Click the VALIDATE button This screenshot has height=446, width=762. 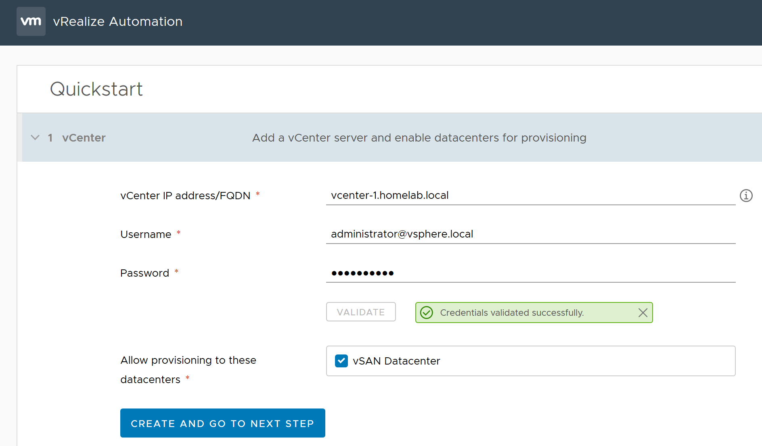(x=361, y=312)
